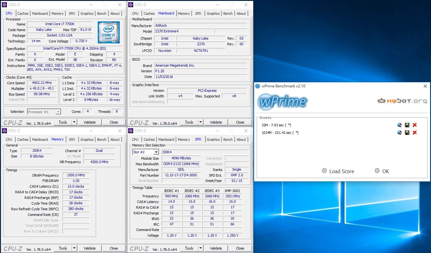Image resolution: width=431 pixels, height=253 pixels.
Task: Click BIOS date 11/03/2016
Action: tap(200, 77)
